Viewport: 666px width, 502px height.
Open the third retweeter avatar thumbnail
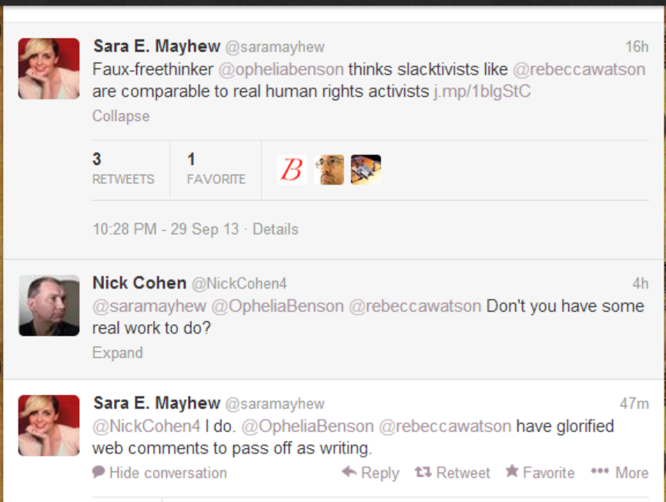coord(366,170)
